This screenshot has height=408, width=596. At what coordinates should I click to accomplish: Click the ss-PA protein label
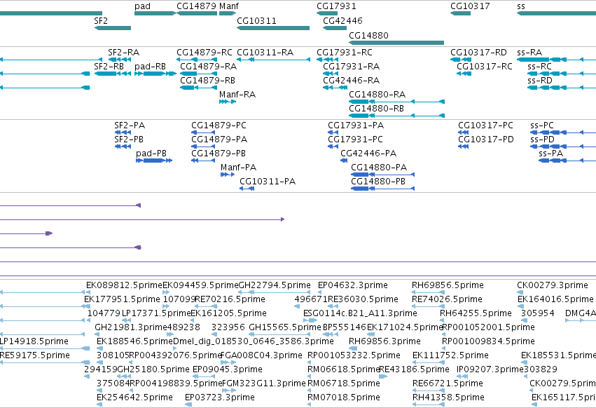550,154
